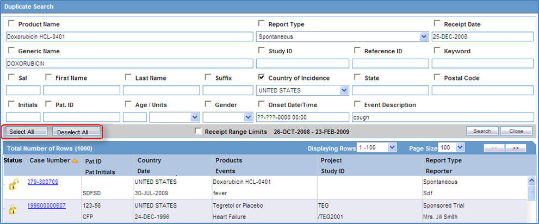Check the Keyword checkbox

[x=437, y=50]
